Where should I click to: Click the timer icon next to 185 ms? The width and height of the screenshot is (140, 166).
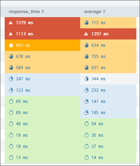pyautogui.click(x=87, y=112)
